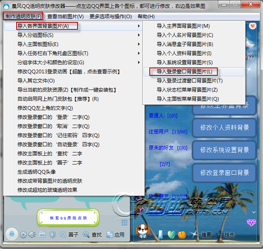Screen dimensions: 263x249
Task: Click the shield security icon
Action: [53, 235]
